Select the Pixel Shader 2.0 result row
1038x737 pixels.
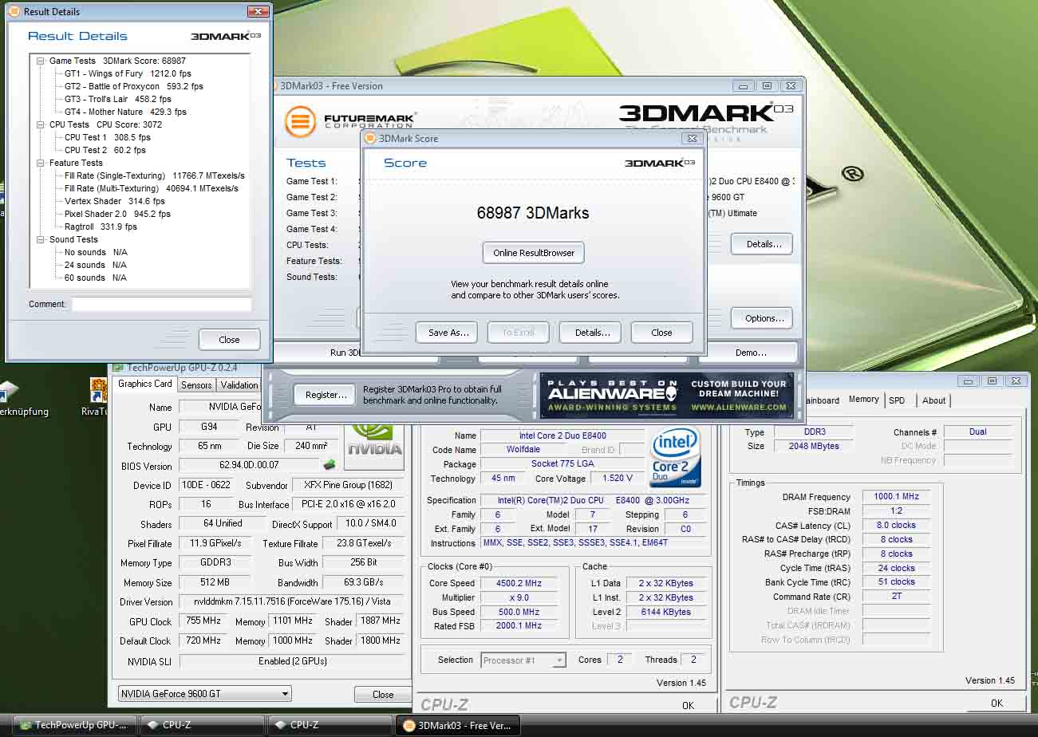coord(117,214)
